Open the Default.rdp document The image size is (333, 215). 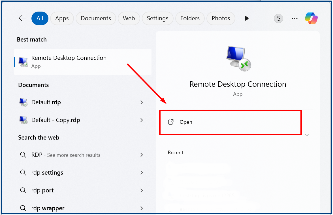(x=83, y=102)
